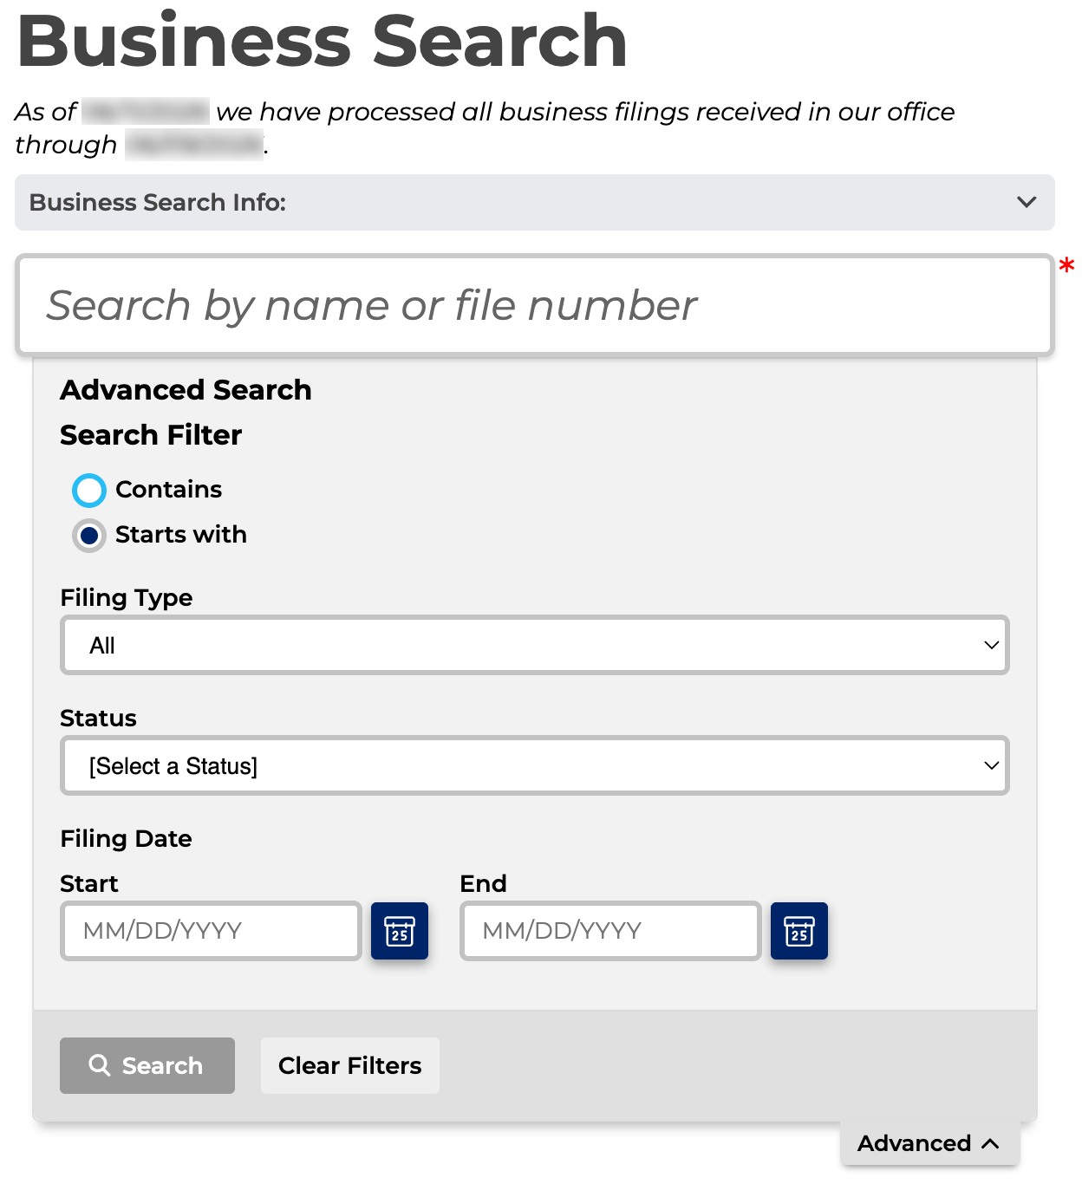This screenshot has height=1184, width=1082.
Task: Click the Status dropdown arrow
Action: (992, 765)
